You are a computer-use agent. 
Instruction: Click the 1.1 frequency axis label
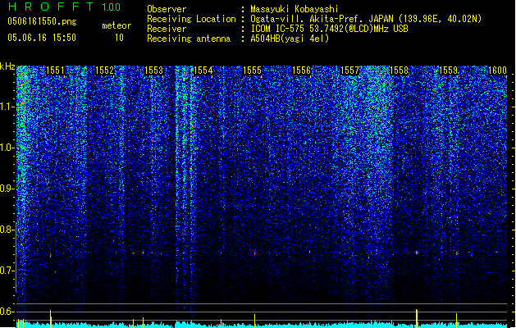7,107
